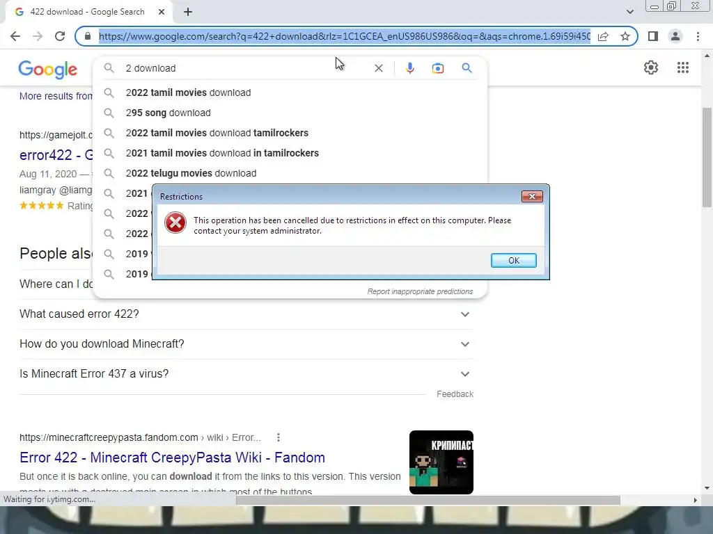This screenshot has height=534, width=713.
Task: Choose 2022 tamil movies download tamilrockers
Action: click(290, 133)
